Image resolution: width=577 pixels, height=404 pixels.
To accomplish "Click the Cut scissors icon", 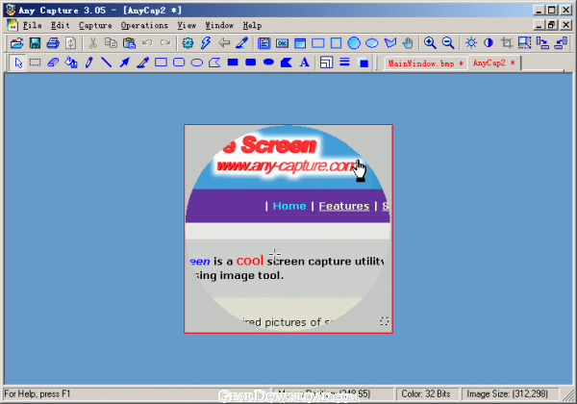I will pyautogui.click(x=93, y=43).
